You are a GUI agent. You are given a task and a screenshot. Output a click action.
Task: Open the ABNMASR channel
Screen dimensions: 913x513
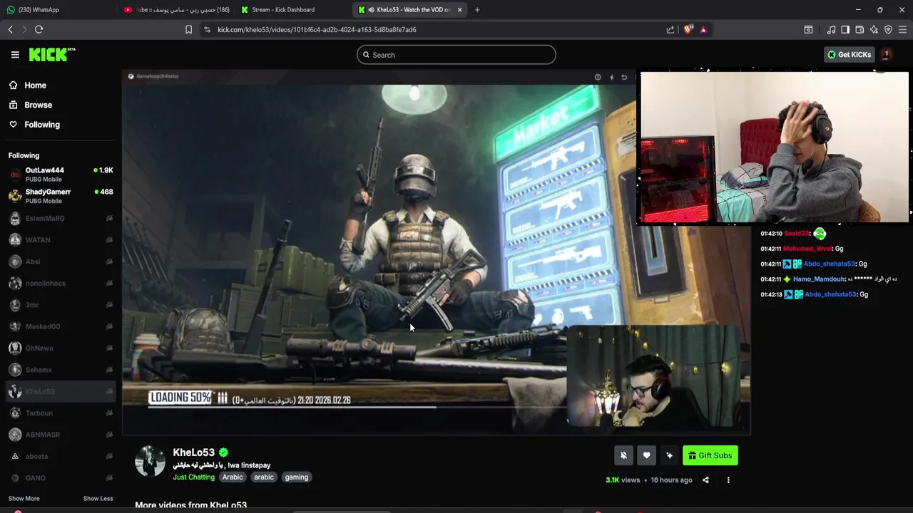click(60, 435)
